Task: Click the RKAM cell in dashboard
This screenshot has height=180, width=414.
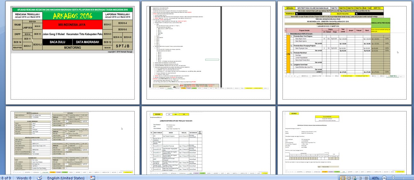Action: point(18,25)
